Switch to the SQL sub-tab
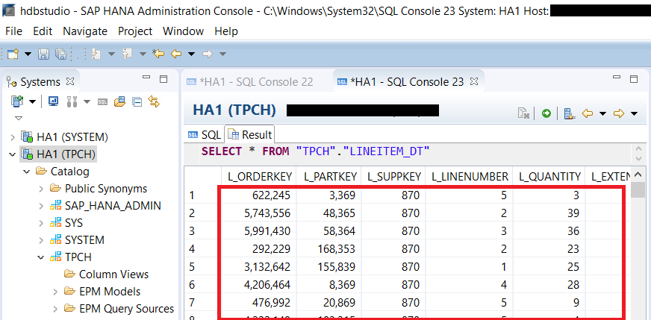The width and height of the screenshot is (651, 320). click(x=205, y=134)
